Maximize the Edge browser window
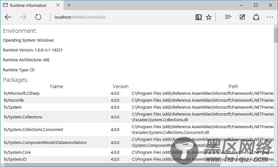Viewport: 278px width, 167px height. coord(256,5)
